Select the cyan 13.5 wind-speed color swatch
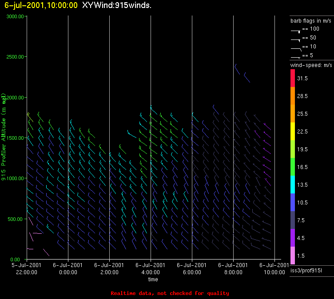 point(293,185)
